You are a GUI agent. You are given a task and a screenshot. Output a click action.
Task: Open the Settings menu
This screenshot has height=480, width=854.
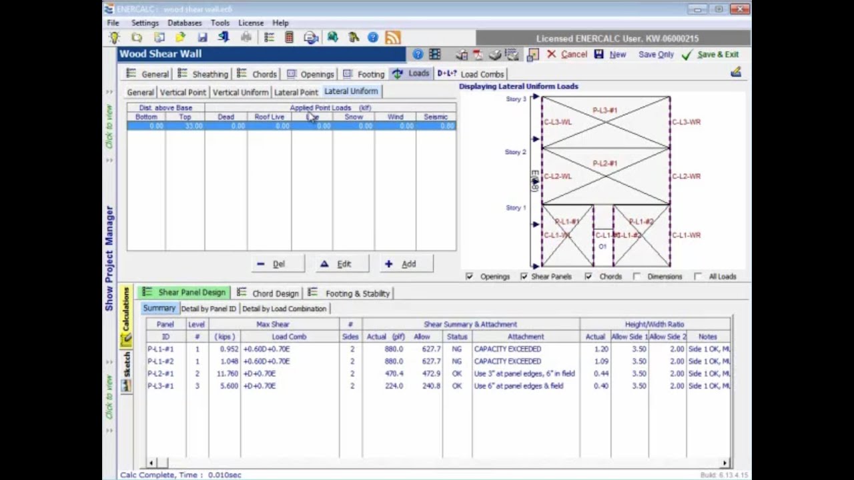coord(145,23)
